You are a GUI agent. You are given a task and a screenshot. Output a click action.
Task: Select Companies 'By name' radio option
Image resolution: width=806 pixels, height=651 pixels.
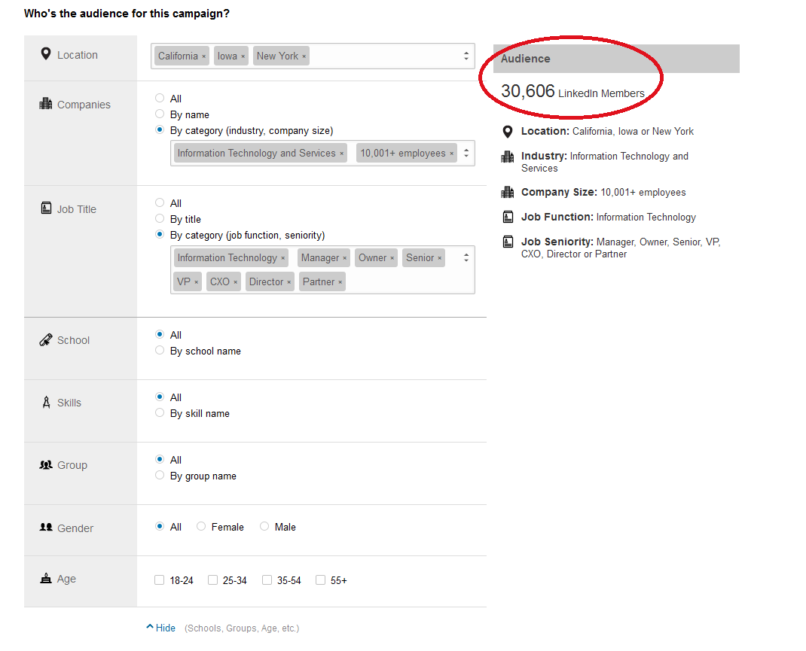(160, 114)
